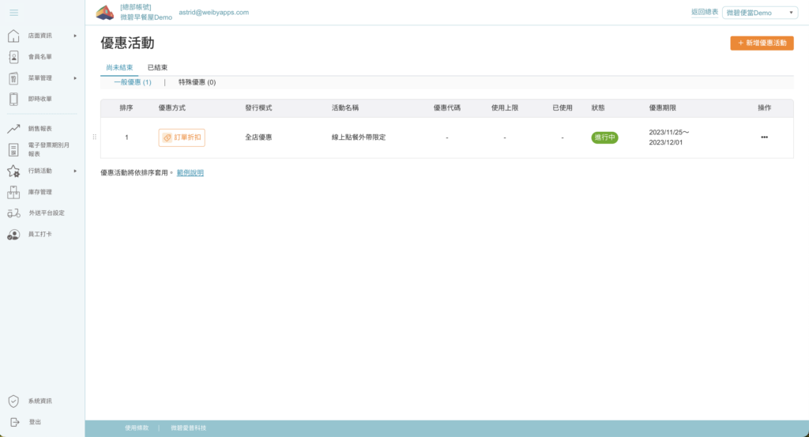Image resolution: width=809 pixels, height=437 pixels.
Task: Click the 2023/11/25~2023/12/01 date range
Action: (x=668, y=138)
